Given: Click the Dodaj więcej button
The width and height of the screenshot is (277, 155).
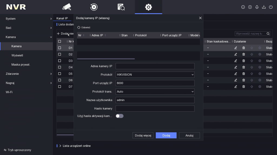Looking at the screenshot, I should click(x=143, y=135).
